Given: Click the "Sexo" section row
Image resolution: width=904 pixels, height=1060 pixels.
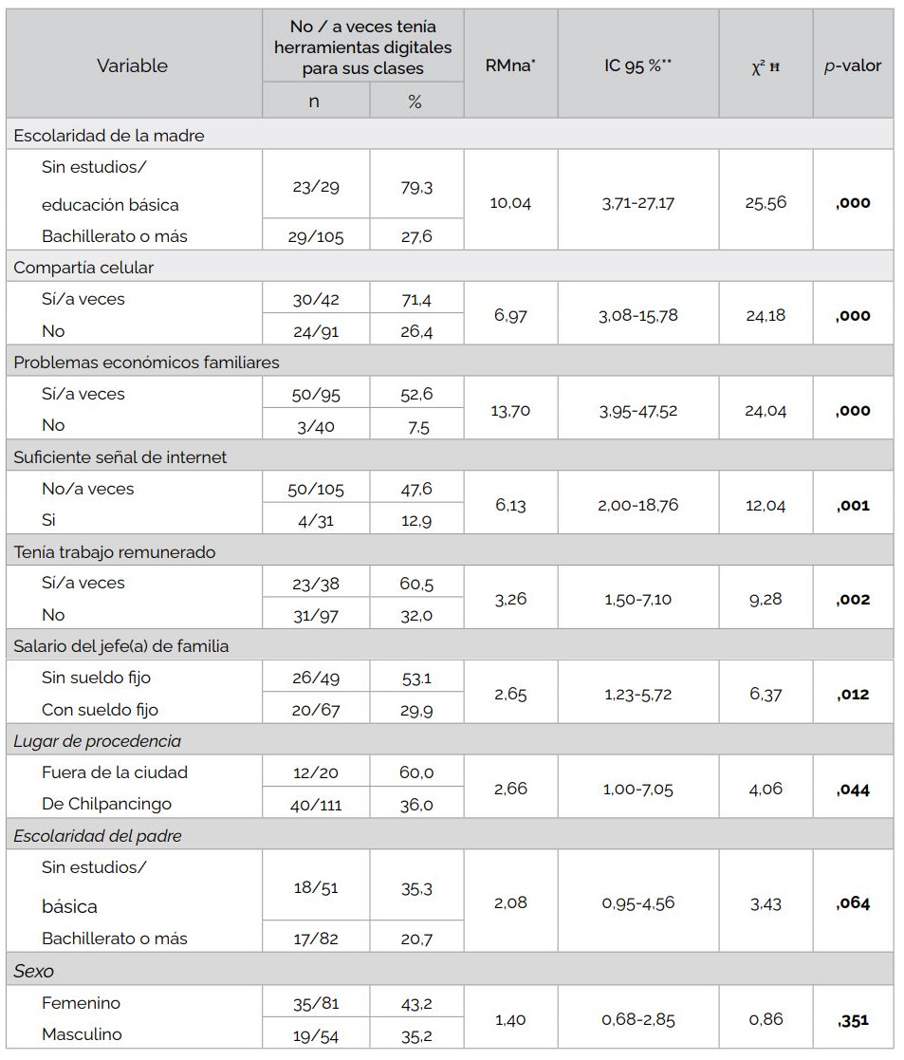Looking at the screenshot, I should tap(33, 971).
